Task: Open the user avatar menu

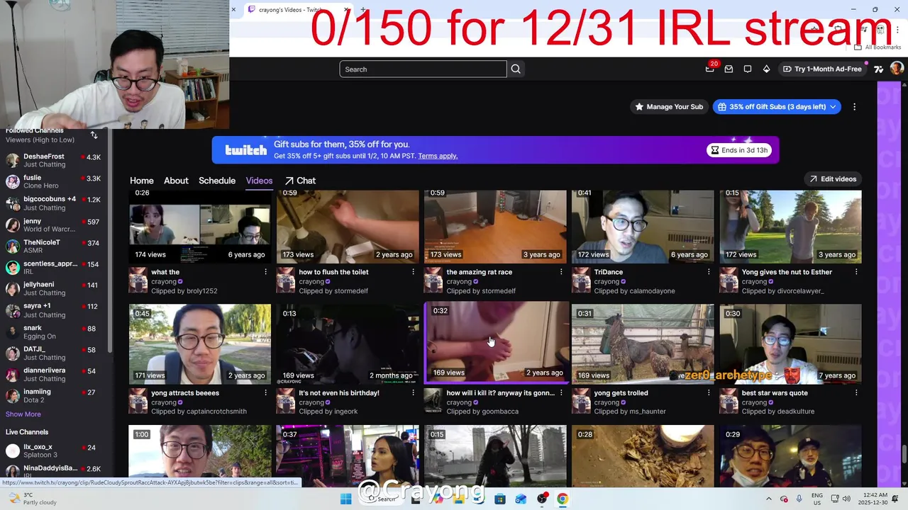Action: tap(897, 69)
